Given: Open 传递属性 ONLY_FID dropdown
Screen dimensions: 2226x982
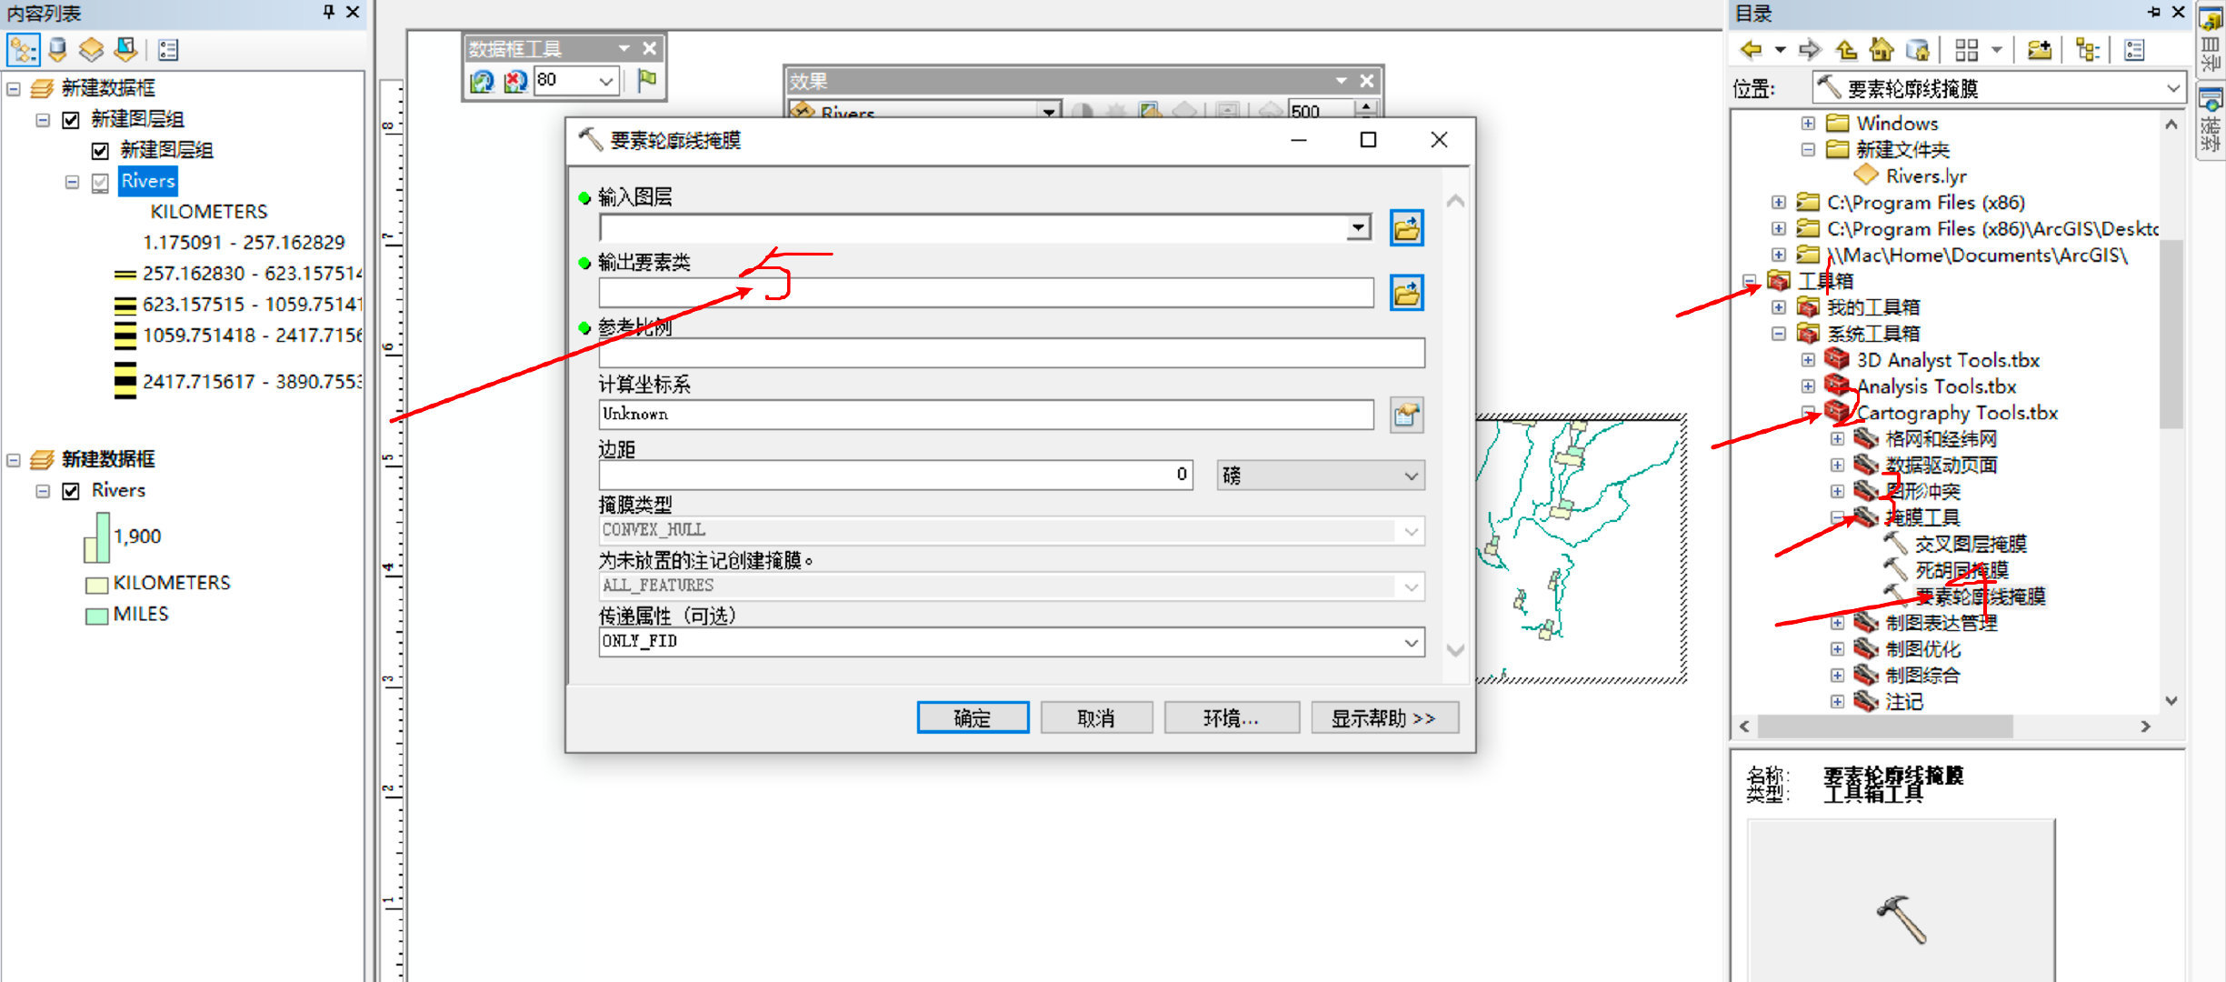Looking at the screenshot, I should 1410,643.
